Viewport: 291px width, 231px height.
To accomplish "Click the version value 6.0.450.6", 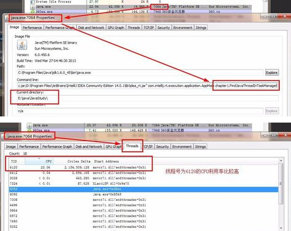I will [42, 55].
